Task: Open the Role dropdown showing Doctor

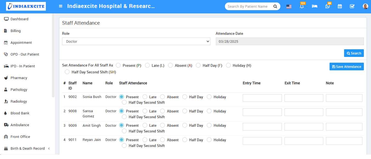Action: (136, 42)
